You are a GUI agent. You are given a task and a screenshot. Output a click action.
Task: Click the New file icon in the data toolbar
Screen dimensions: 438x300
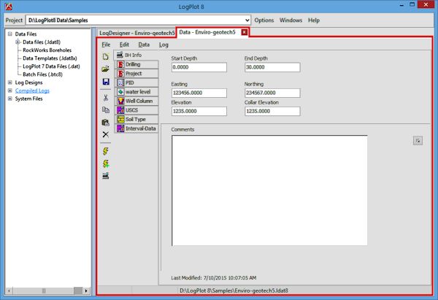(106, 57)
